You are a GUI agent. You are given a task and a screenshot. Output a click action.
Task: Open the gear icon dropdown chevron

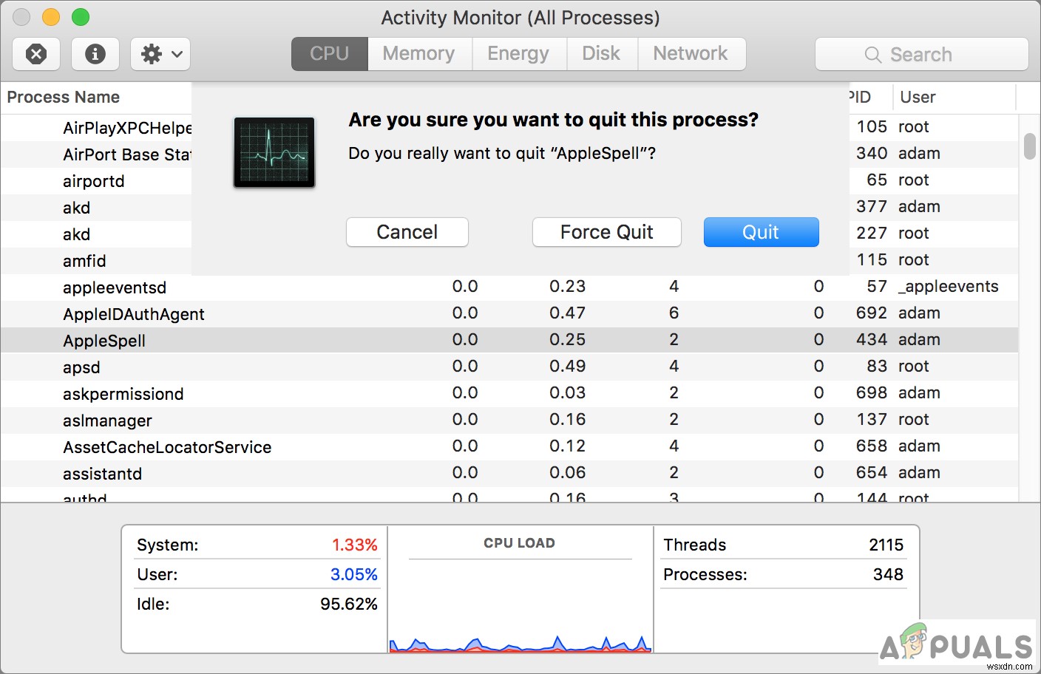click(176, 54)
